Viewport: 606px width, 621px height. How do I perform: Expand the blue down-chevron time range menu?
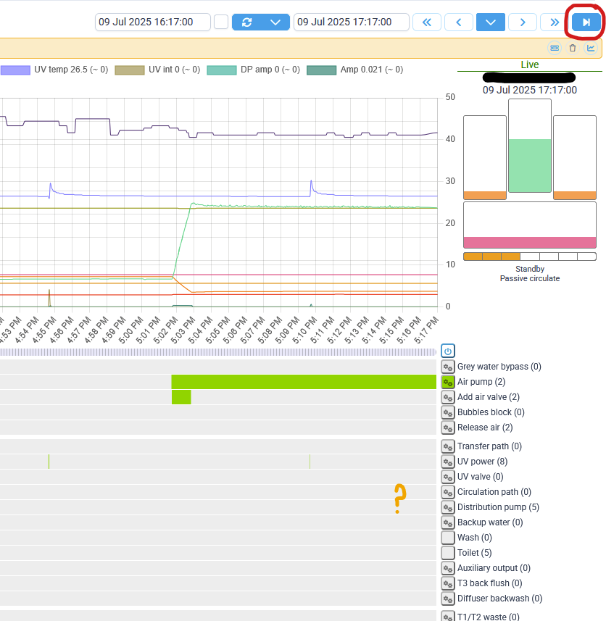(x=490, y=22)
